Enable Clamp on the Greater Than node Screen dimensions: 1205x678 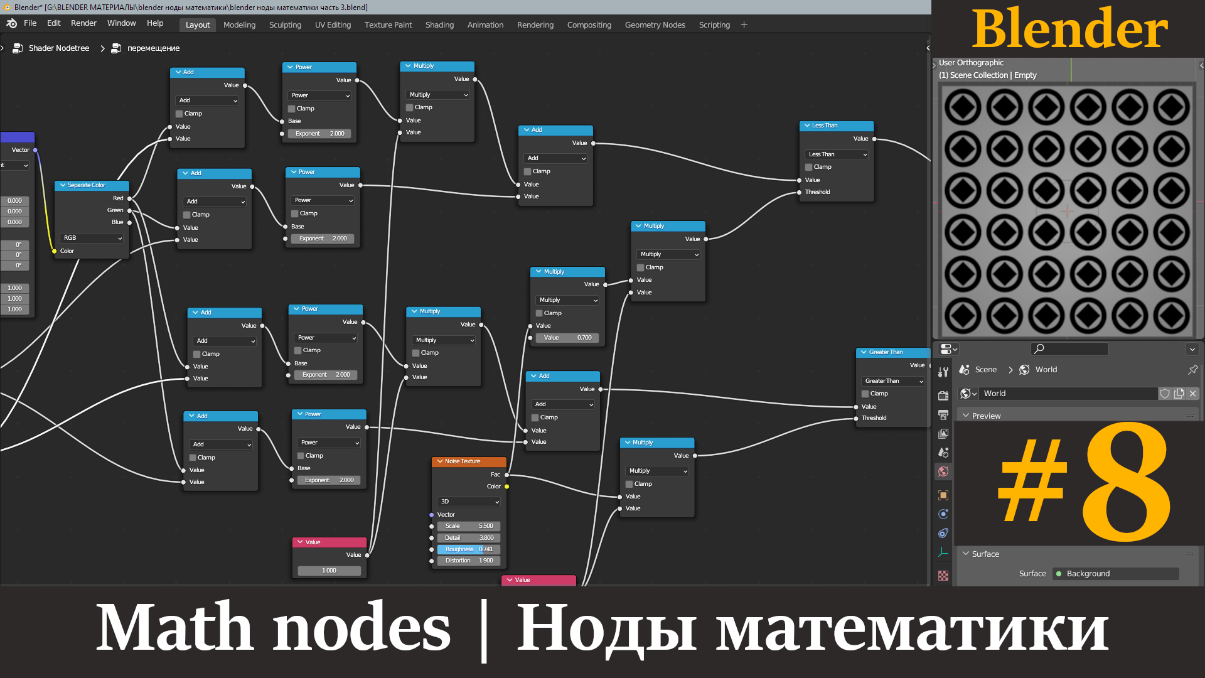point(865,394)
